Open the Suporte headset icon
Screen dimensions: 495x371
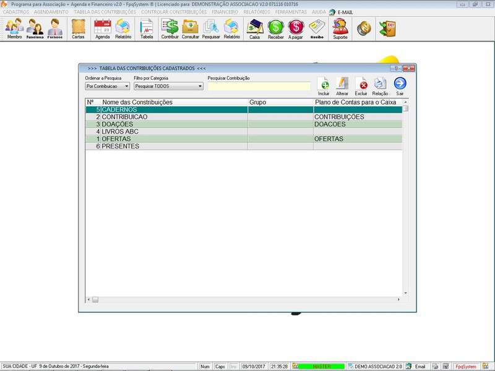(x=340, y=28)
